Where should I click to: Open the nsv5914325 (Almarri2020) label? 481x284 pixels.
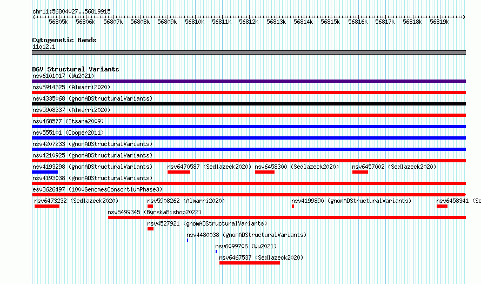point(71,87)
